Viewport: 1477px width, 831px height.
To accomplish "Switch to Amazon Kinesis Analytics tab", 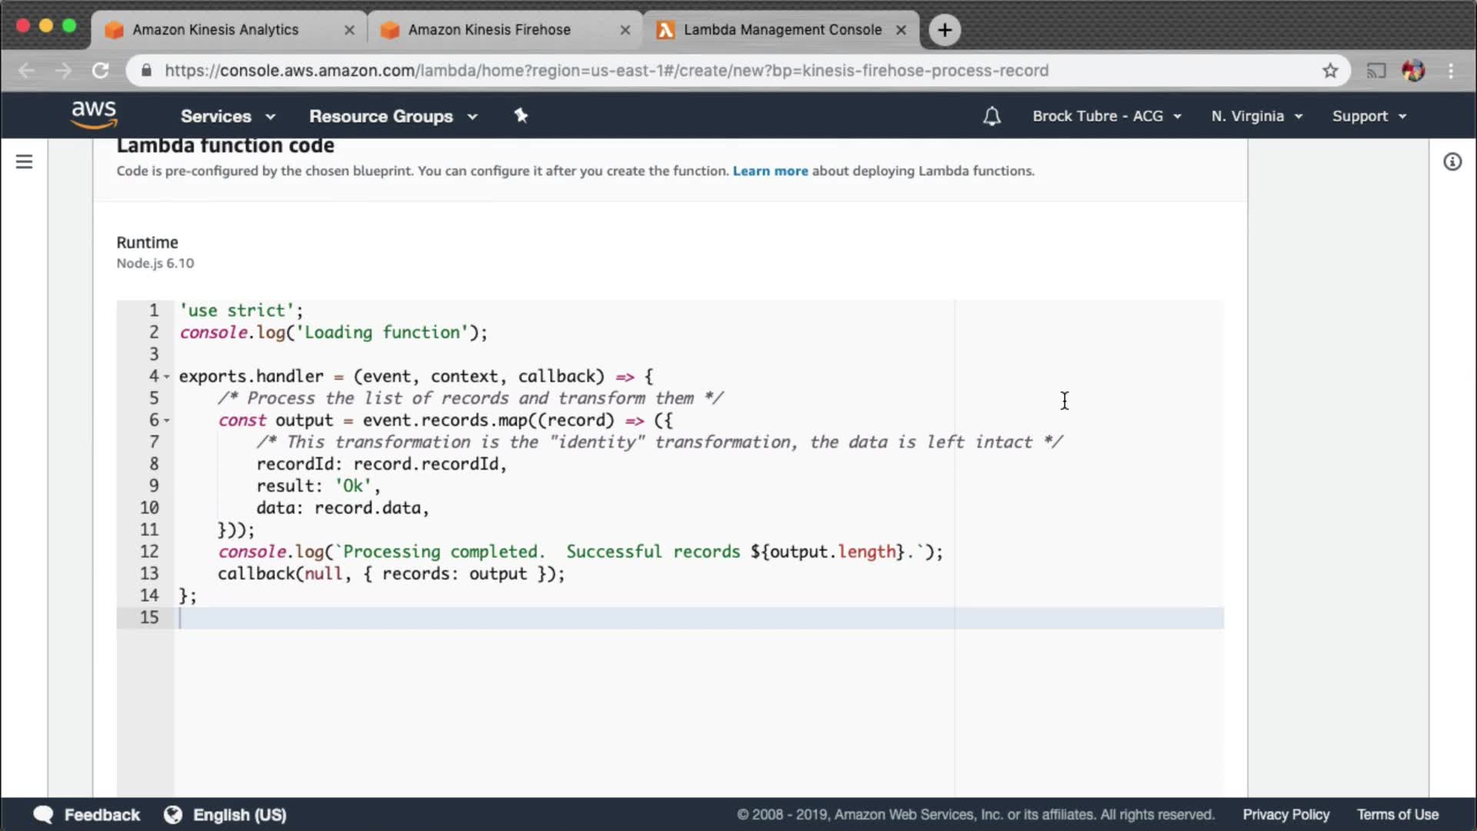I will pyautogui.click(x=215, y=30).
